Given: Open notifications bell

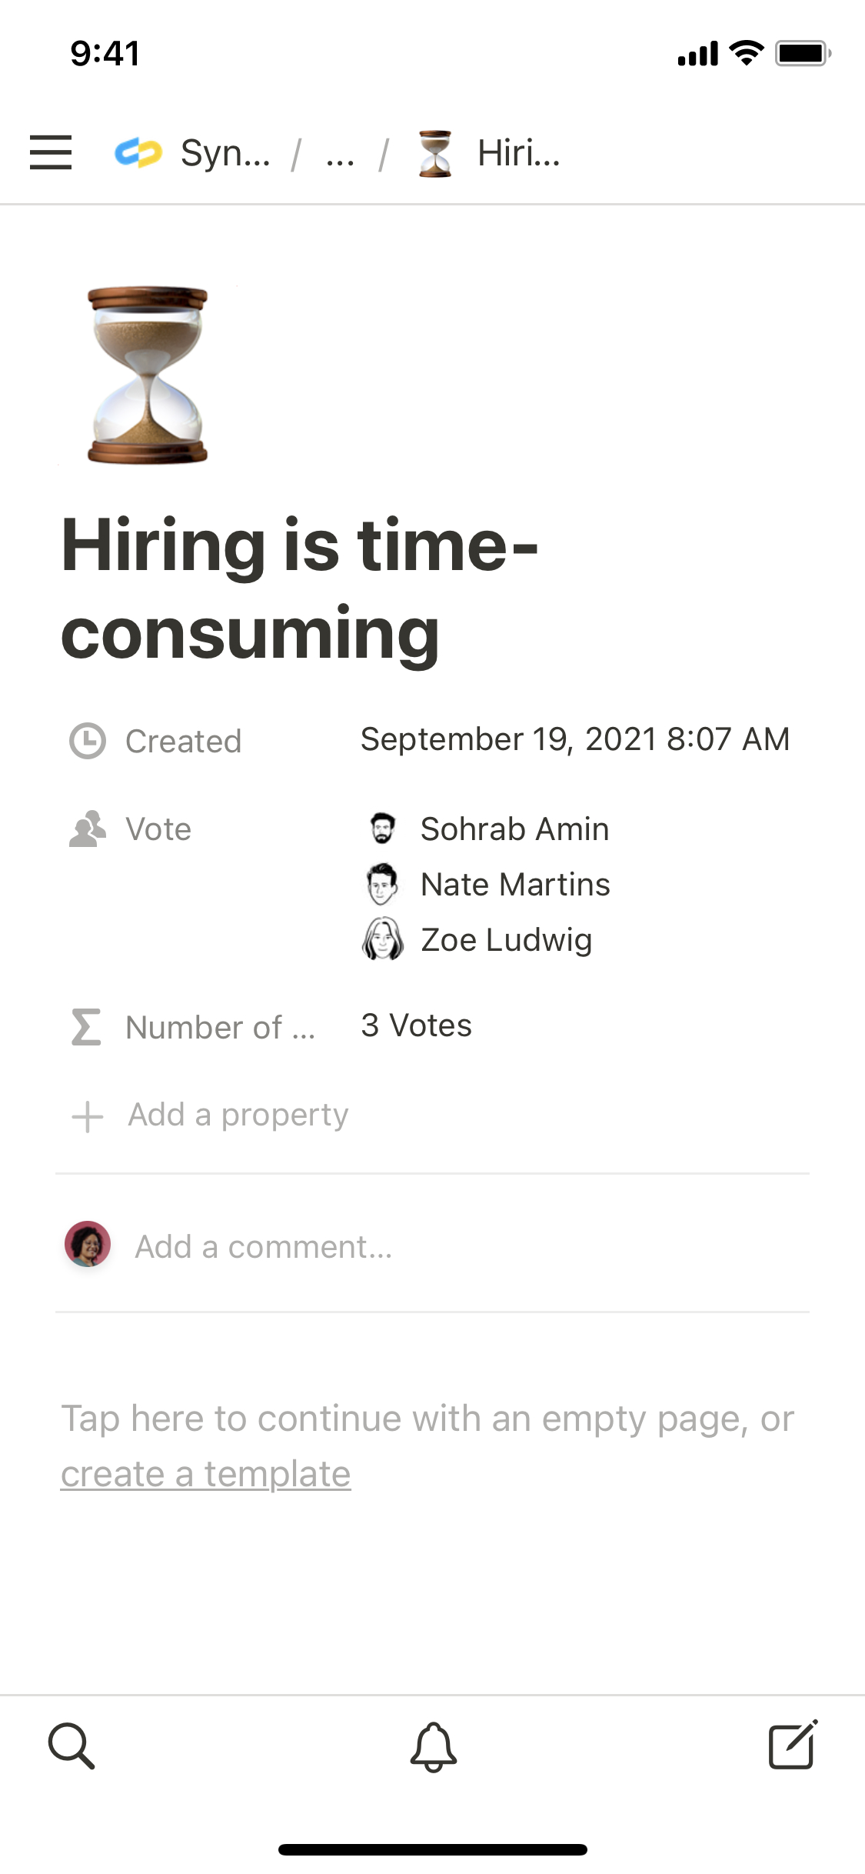Looking at the screenshot, I should [433, 1746].
